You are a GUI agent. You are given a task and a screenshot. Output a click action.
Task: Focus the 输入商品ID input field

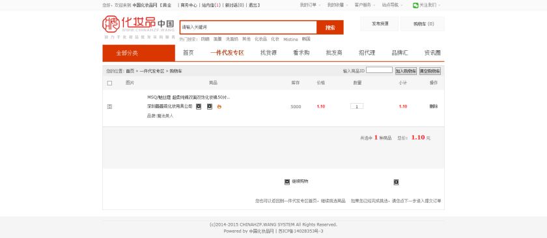(379, 70)
